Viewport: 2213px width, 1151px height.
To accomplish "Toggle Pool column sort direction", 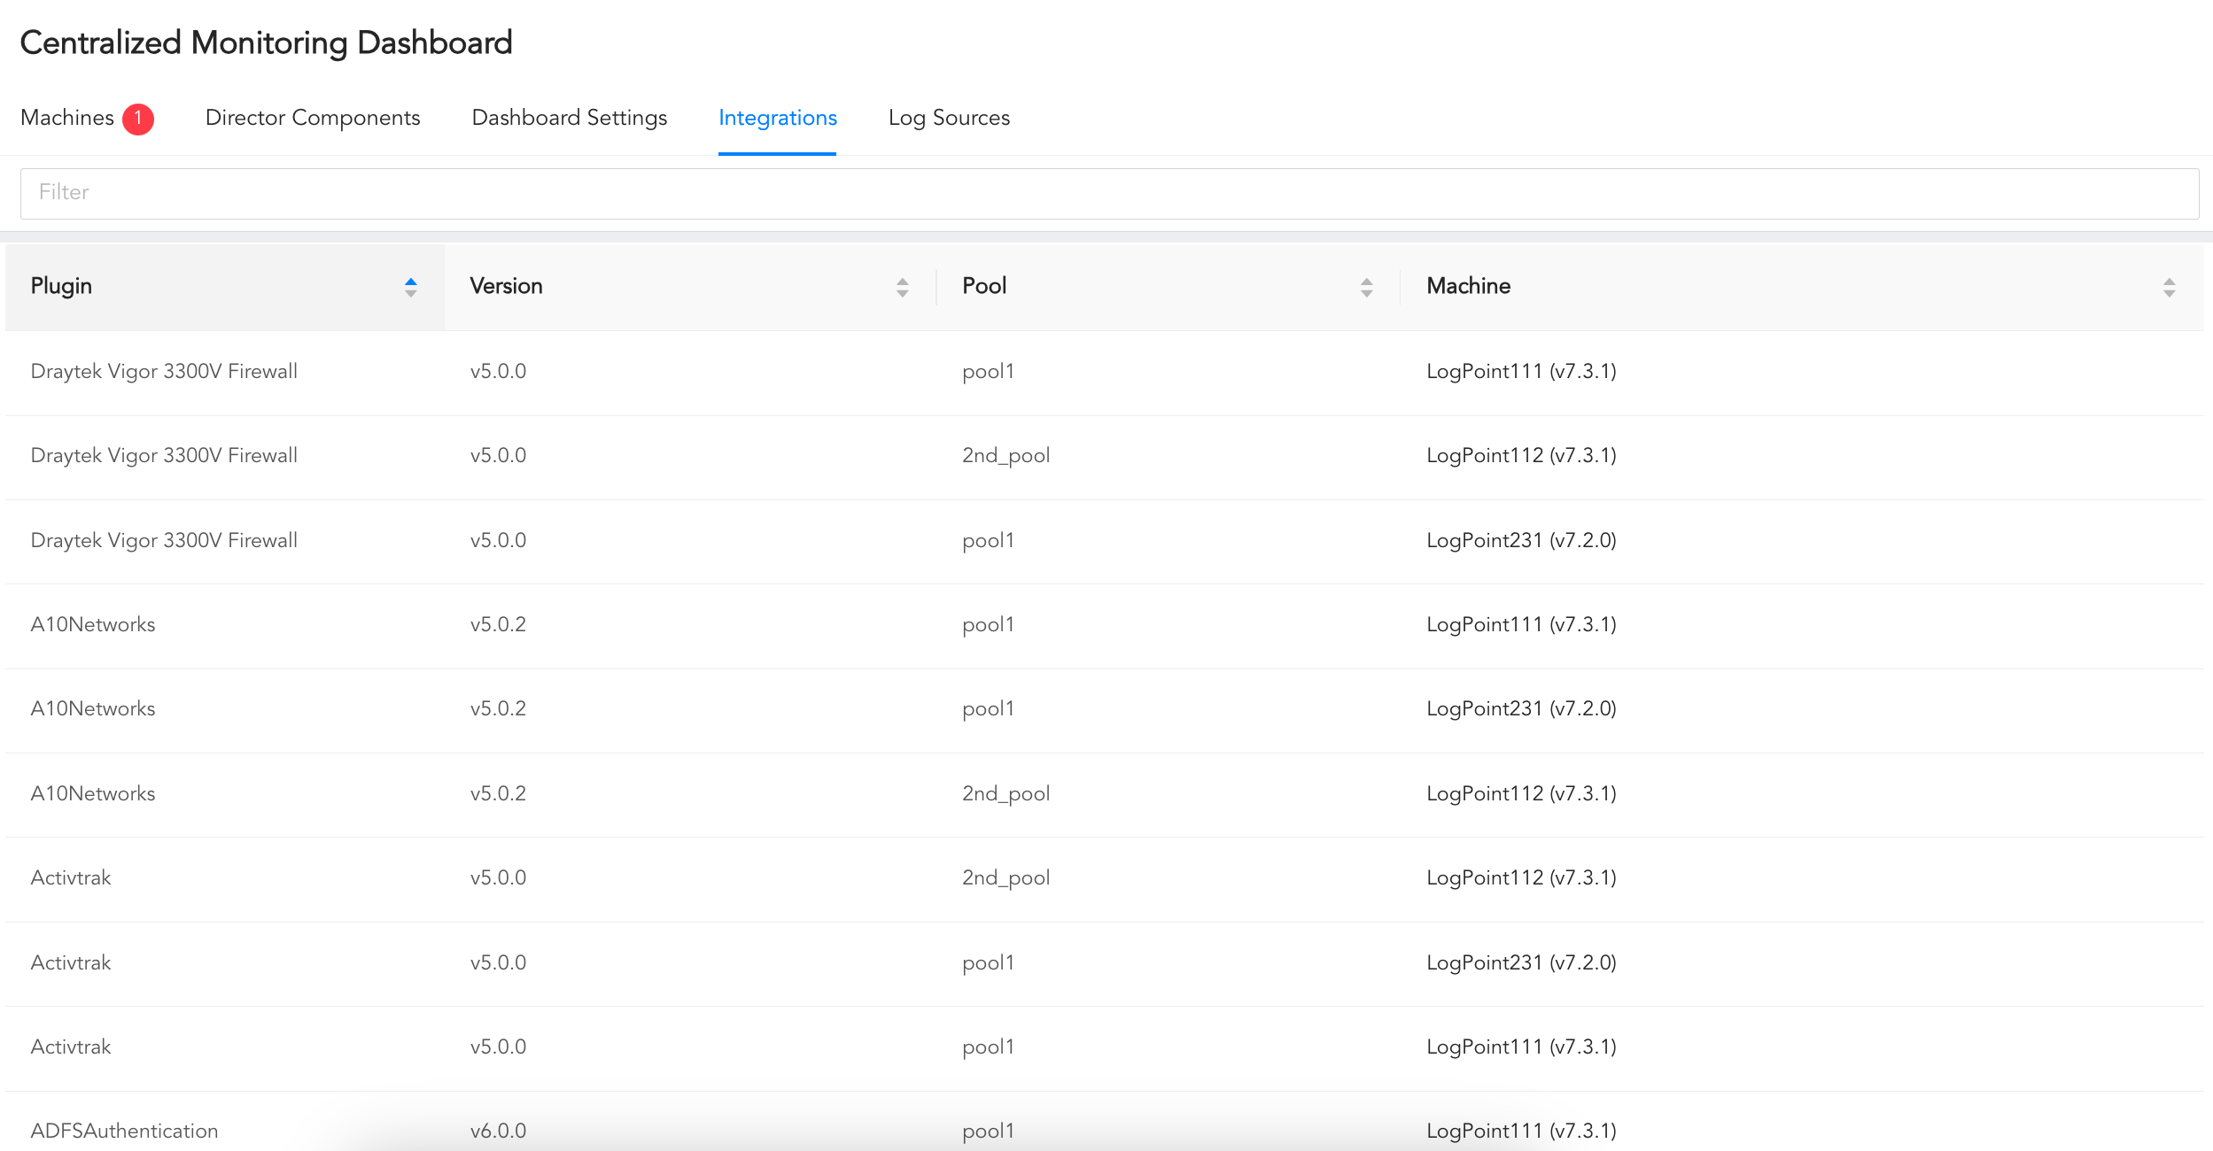I will tap(1365, 286).
